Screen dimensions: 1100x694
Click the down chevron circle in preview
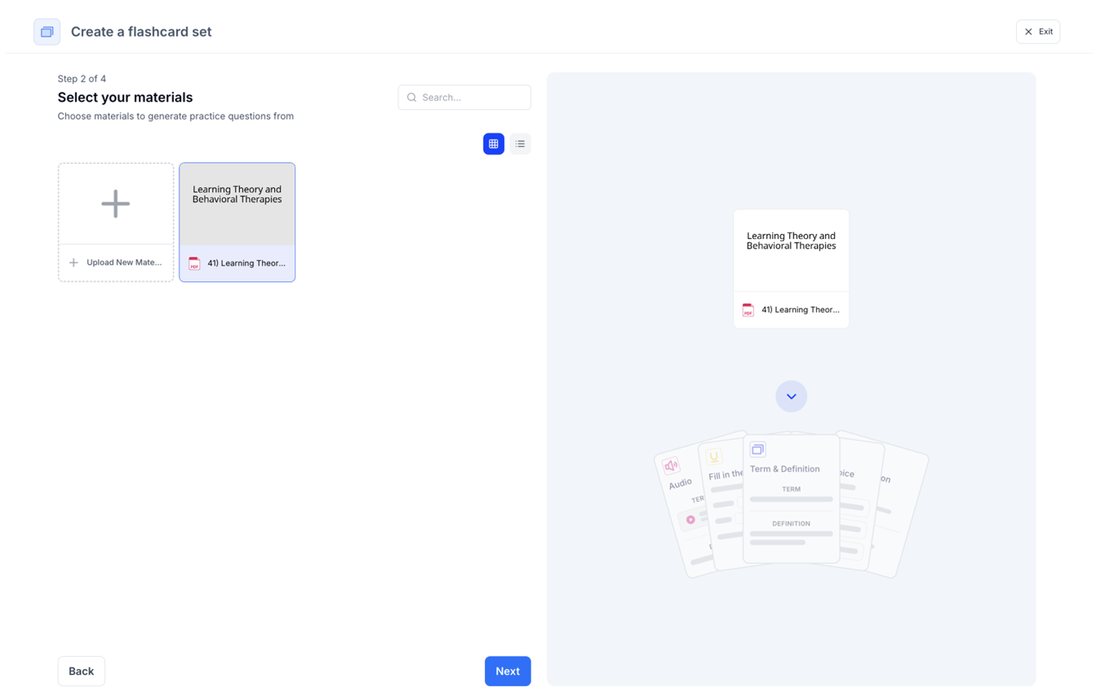coord(791,396)
